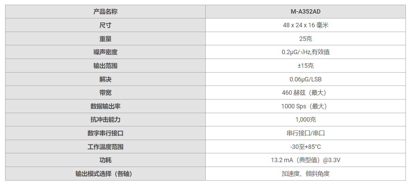Image resolution: width=412 pixels, height=185 pixels.
Task: Click the 带宽 row label
Action: click(x=105, y=93)
